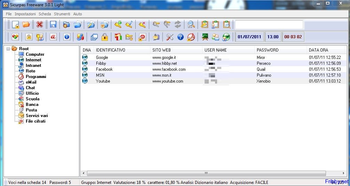Viewport: 350px width, 186px height.
Task: Select the Servizi vari tree item
Action: point(37,116)
